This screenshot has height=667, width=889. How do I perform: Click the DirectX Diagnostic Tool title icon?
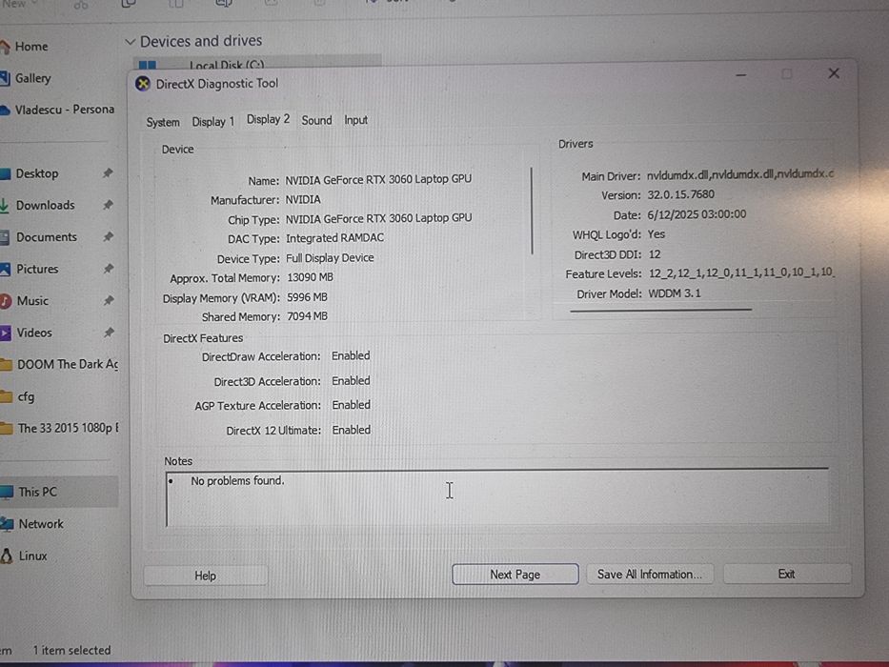pos(143,84)
